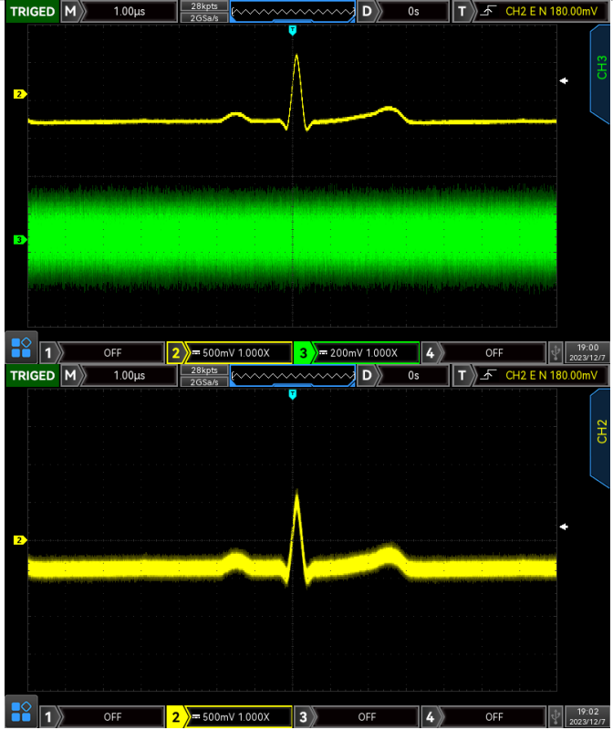The height and width of the screenshot is (730, 613).
Task: Click the waveform overview bar in the upper display
Action: [292, 12]
